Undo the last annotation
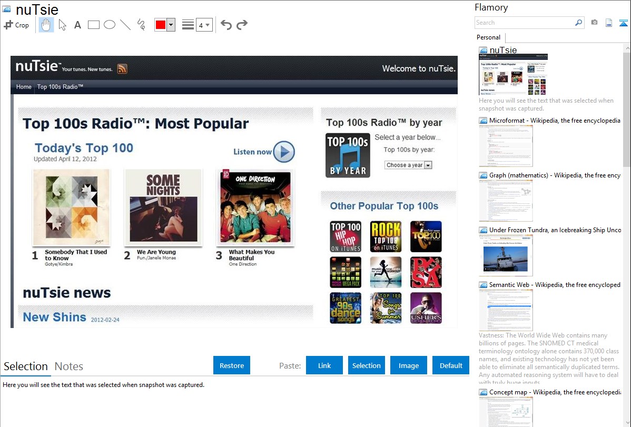This screenshot has height=427, width=631. point(226,25)
